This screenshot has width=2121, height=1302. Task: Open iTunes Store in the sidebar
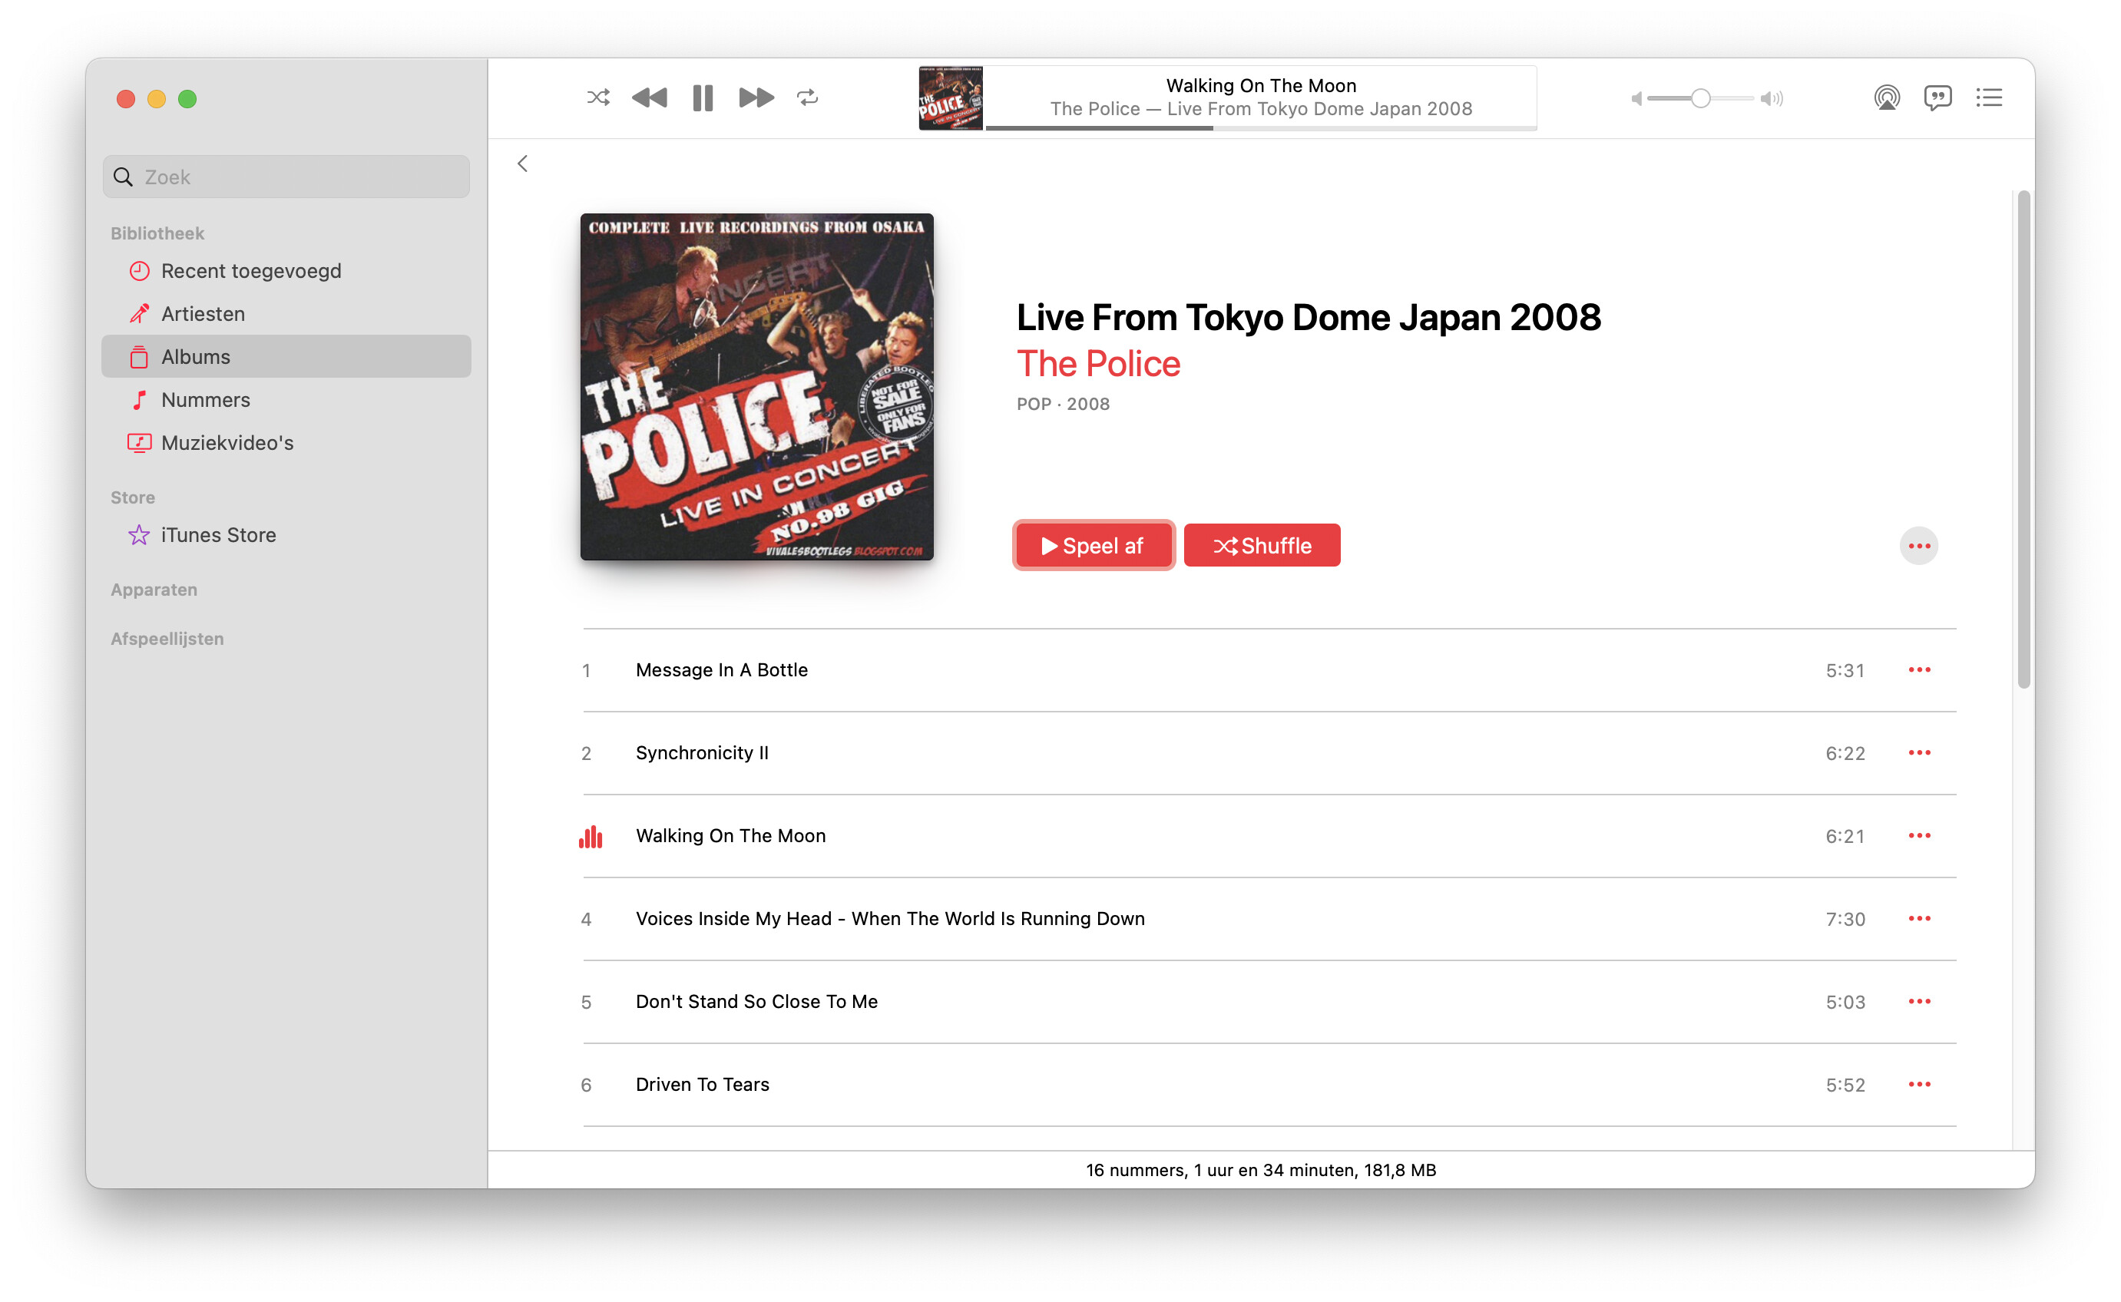click(x=218, y=535)
